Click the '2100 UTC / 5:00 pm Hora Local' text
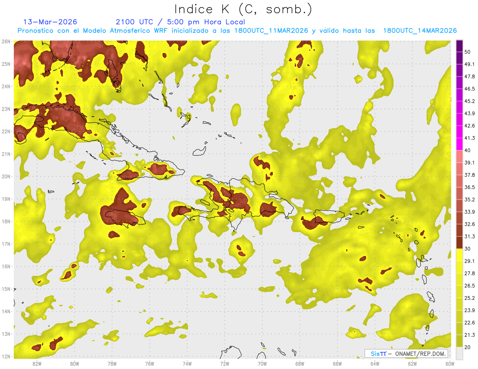 click(x=180, y=22)
